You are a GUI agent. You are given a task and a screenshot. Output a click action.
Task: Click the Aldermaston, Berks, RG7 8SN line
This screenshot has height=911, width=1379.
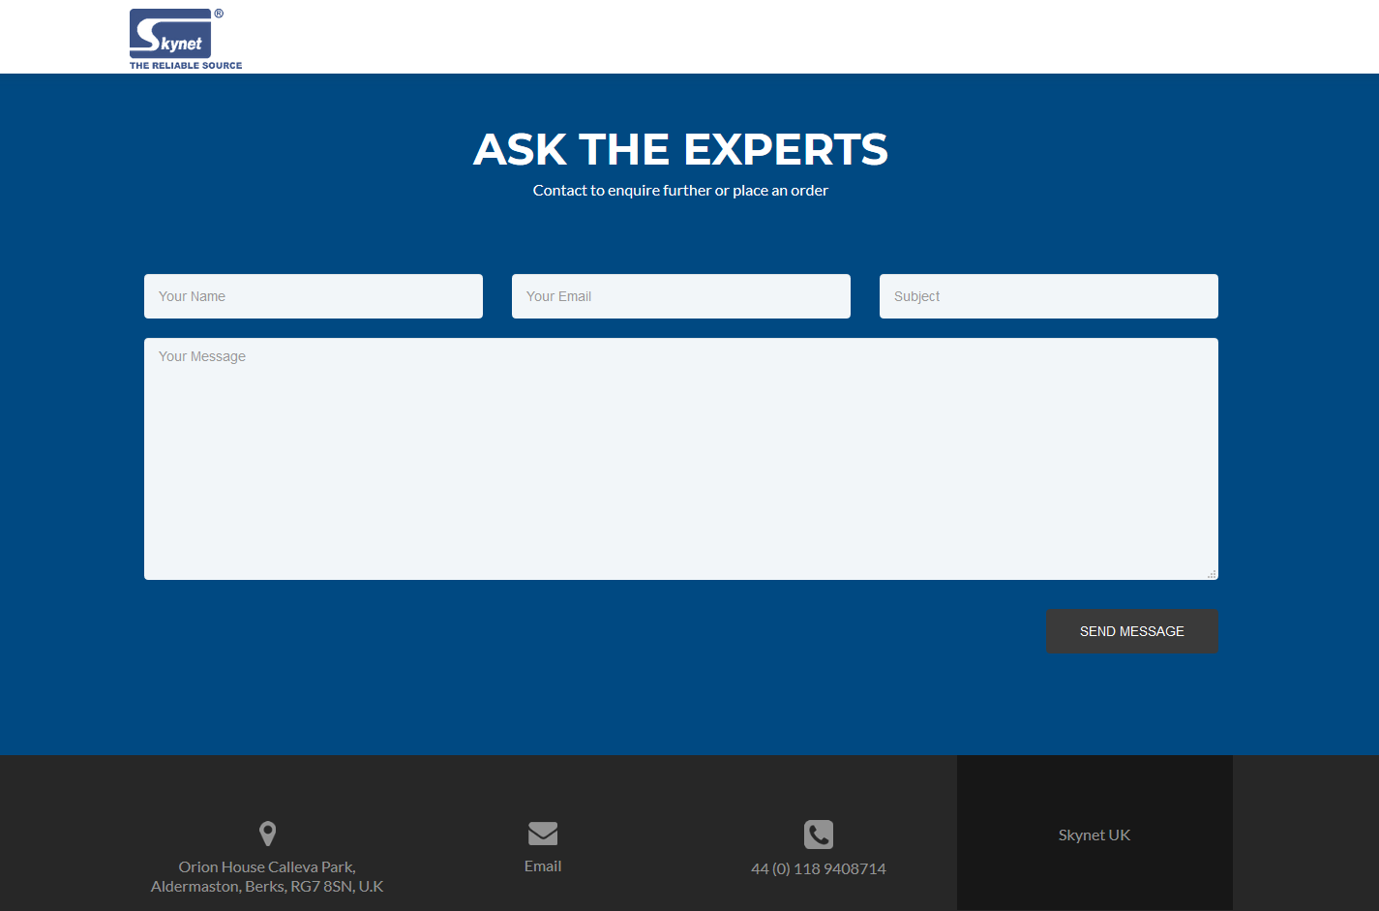pyautogui.click(x=267, y=887)
